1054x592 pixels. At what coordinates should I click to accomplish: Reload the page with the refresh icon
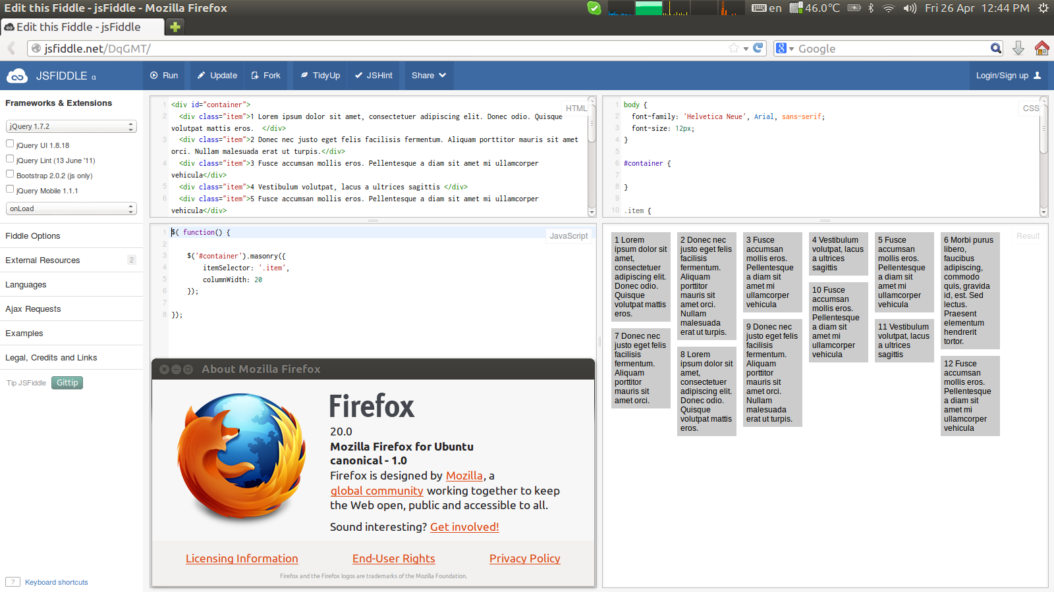[x=758, y=48]
